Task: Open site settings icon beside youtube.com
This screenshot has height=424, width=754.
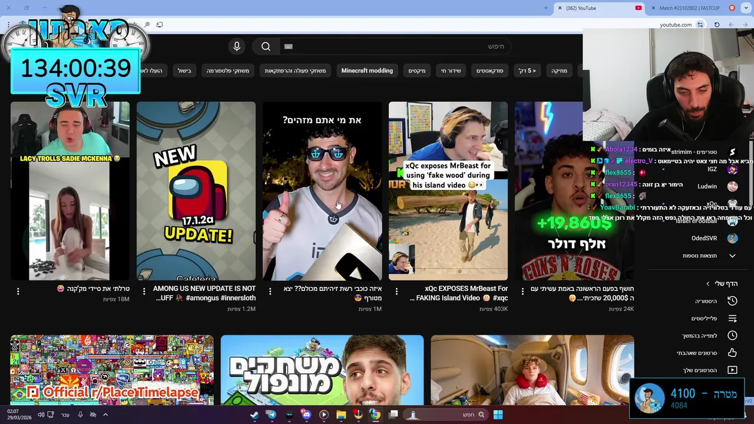Action: (700, 25)
